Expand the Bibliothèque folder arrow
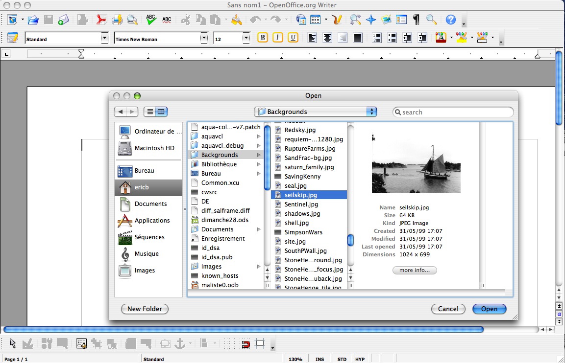Viewport: 565px width, 363px height. pos(259,164)
